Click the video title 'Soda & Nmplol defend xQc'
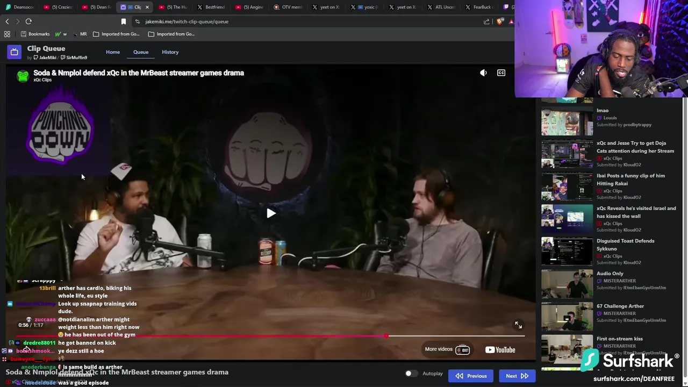Viewport: 688px width, 387px height. click(x=139, y=73)
